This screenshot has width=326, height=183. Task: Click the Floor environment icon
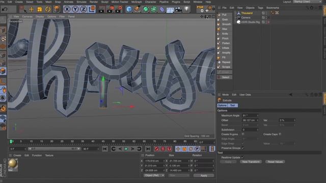(x=170, y=10)
